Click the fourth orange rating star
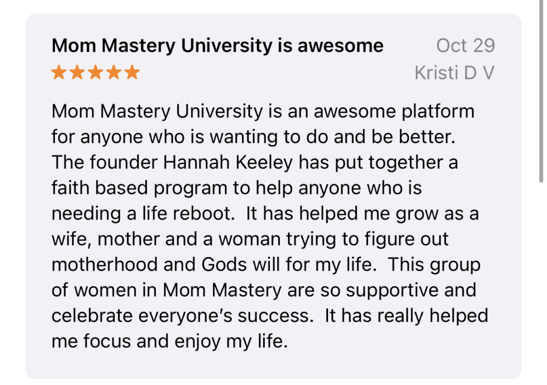Viewport: 547px width, 385px height. 114,73
